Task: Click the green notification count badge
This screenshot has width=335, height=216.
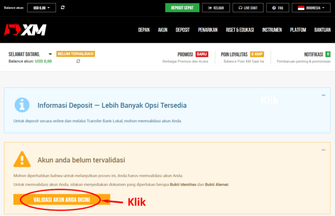Action: click(328, 54)
